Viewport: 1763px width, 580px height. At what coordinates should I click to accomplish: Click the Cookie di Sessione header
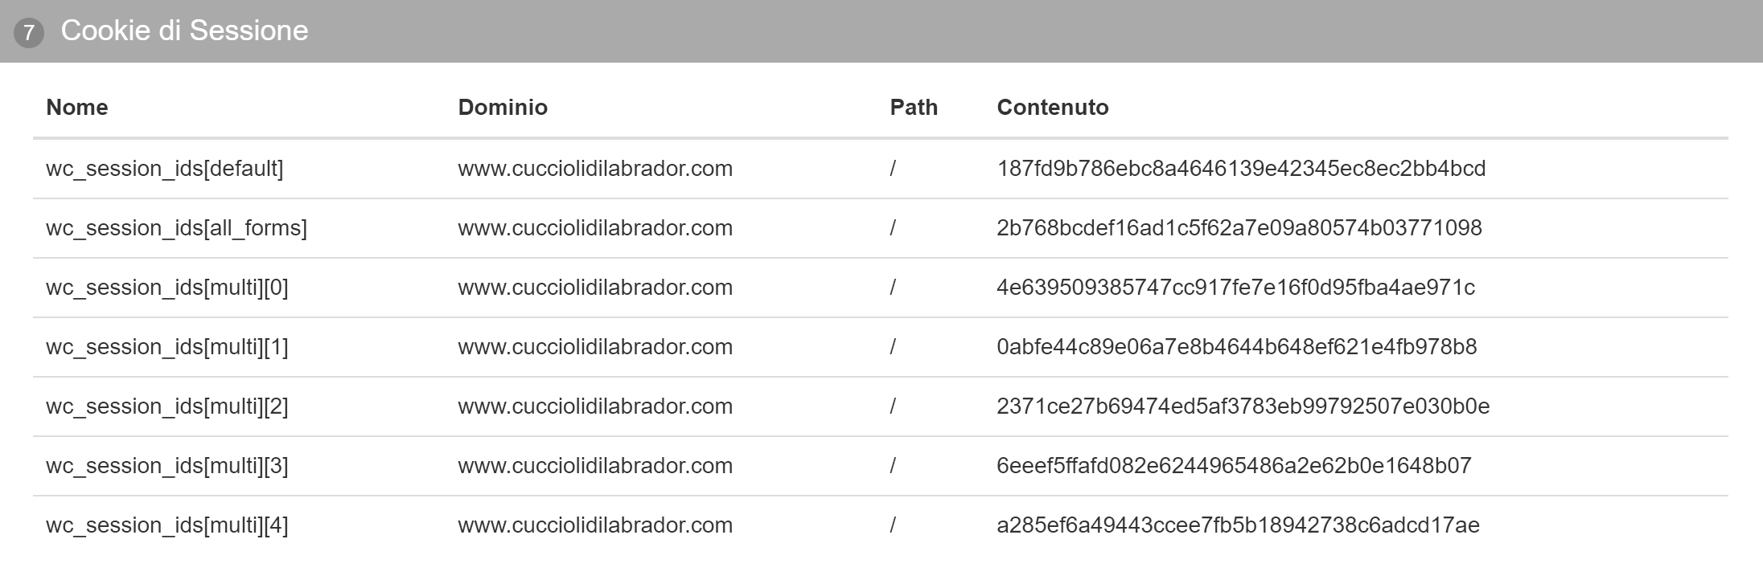(184, 31)
